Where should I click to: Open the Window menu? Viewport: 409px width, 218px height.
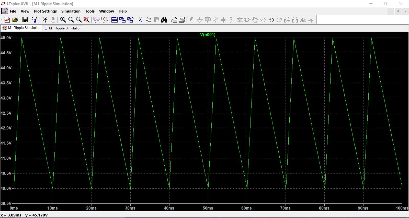[x=107, y=11]
